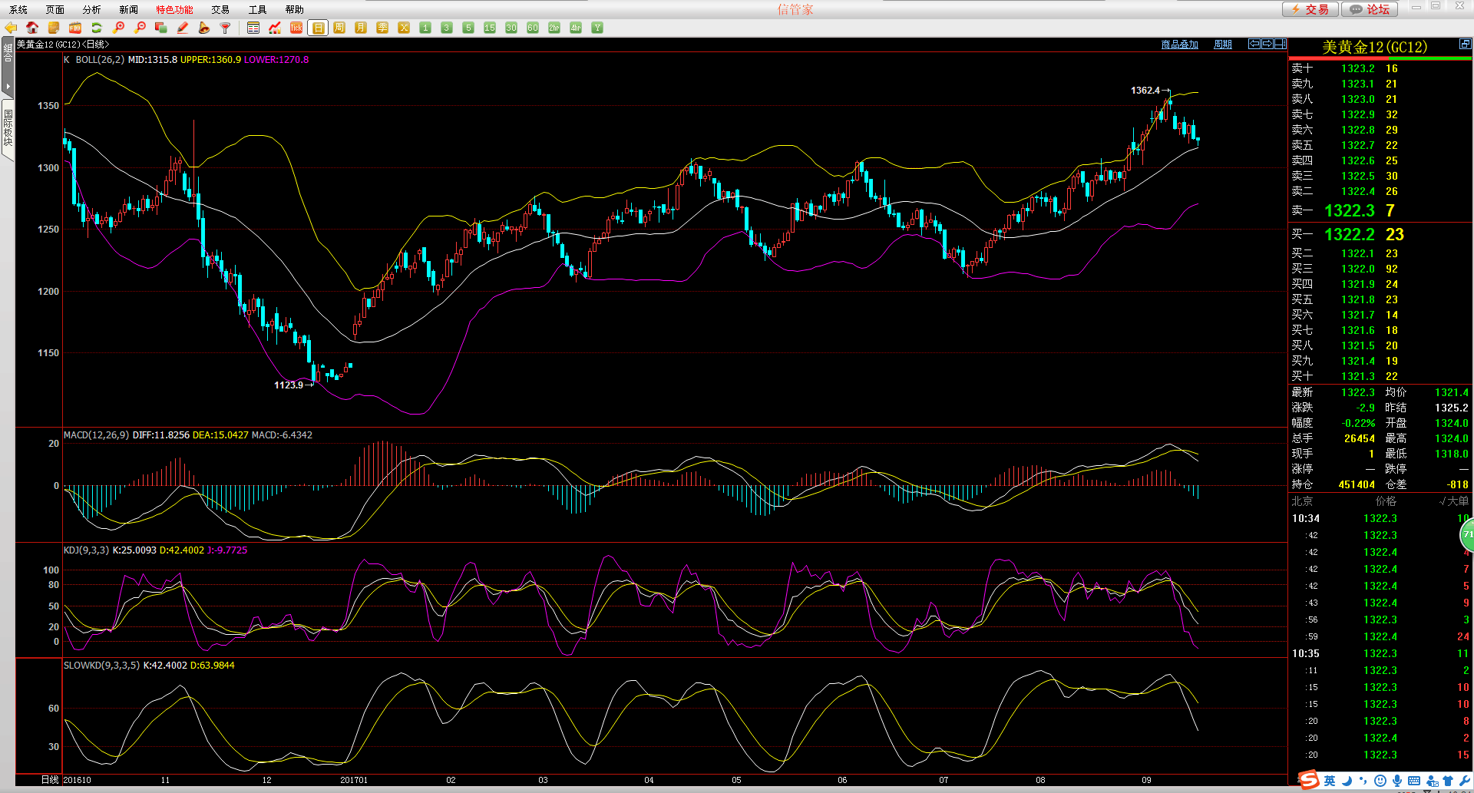Toggle Sogou 英 language mode
Image resolution: width=1474 pixels, height=793 pixels.
coord(1330,780)
